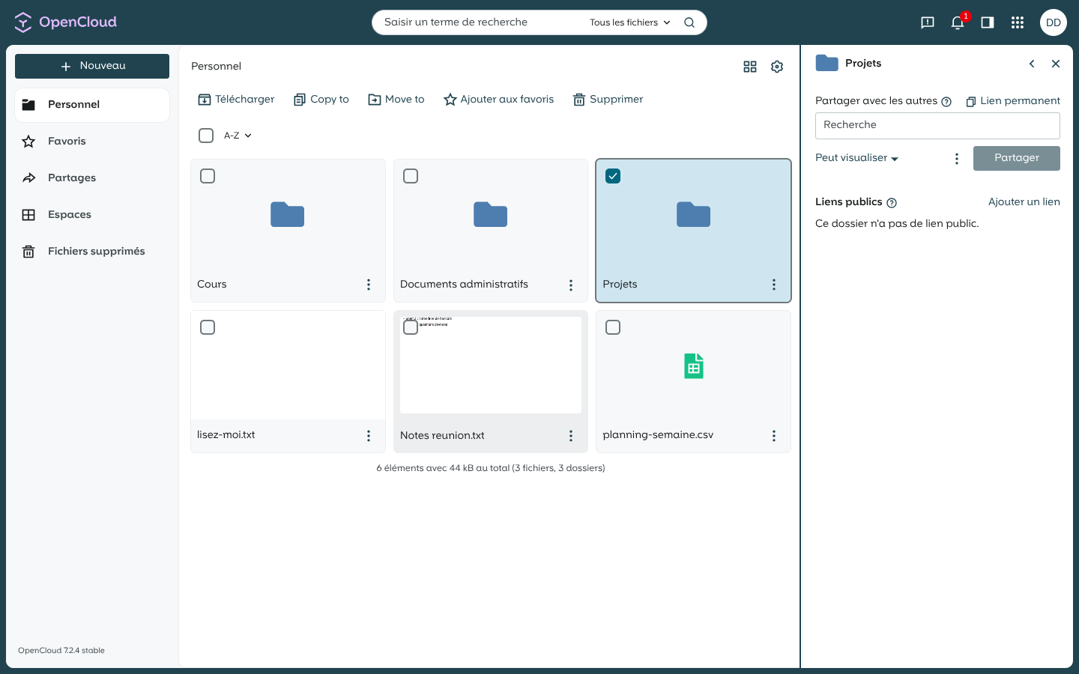
Task: Click Supprimer in the action bar
Action: [x=608, y=100]
